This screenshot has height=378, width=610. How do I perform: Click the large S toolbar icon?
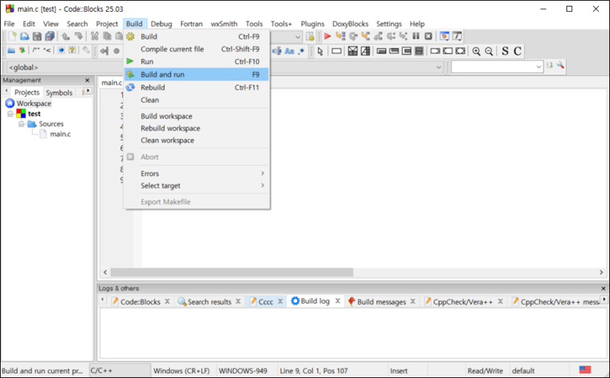click(505, 51)
